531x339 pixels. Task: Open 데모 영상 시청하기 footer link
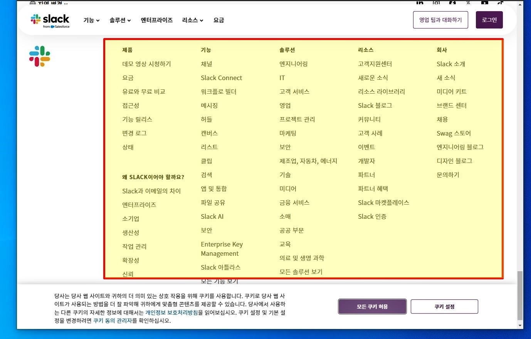pos(146,64)
